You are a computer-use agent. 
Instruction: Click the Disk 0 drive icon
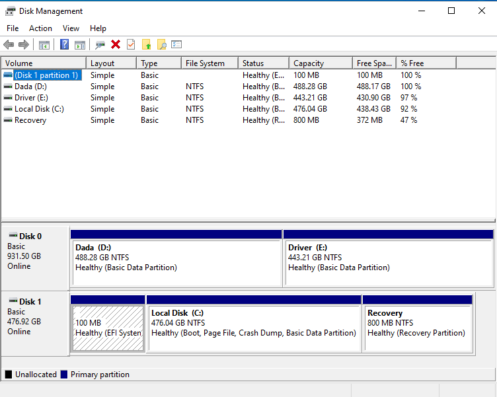point(13,235)
